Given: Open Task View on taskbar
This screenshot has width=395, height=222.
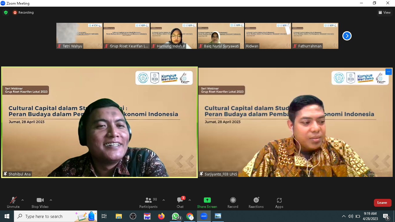Looking at the screenshot, I should [104, 216].
